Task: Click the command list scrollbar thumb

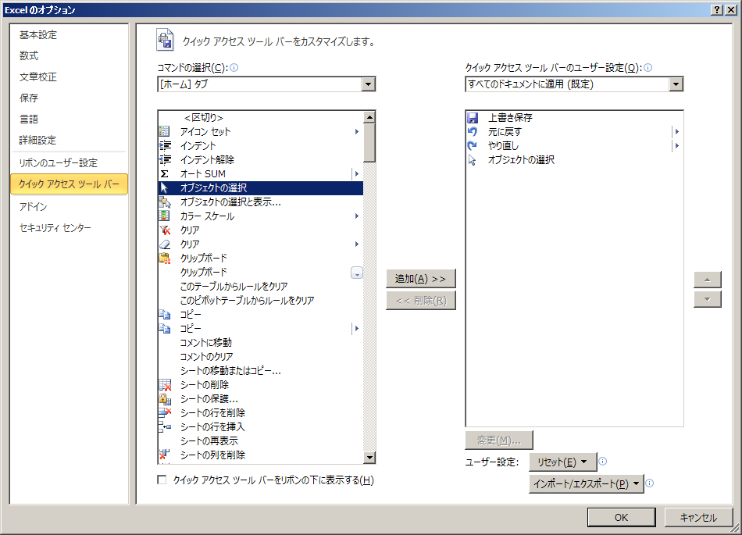Action: tap(369, 143)
